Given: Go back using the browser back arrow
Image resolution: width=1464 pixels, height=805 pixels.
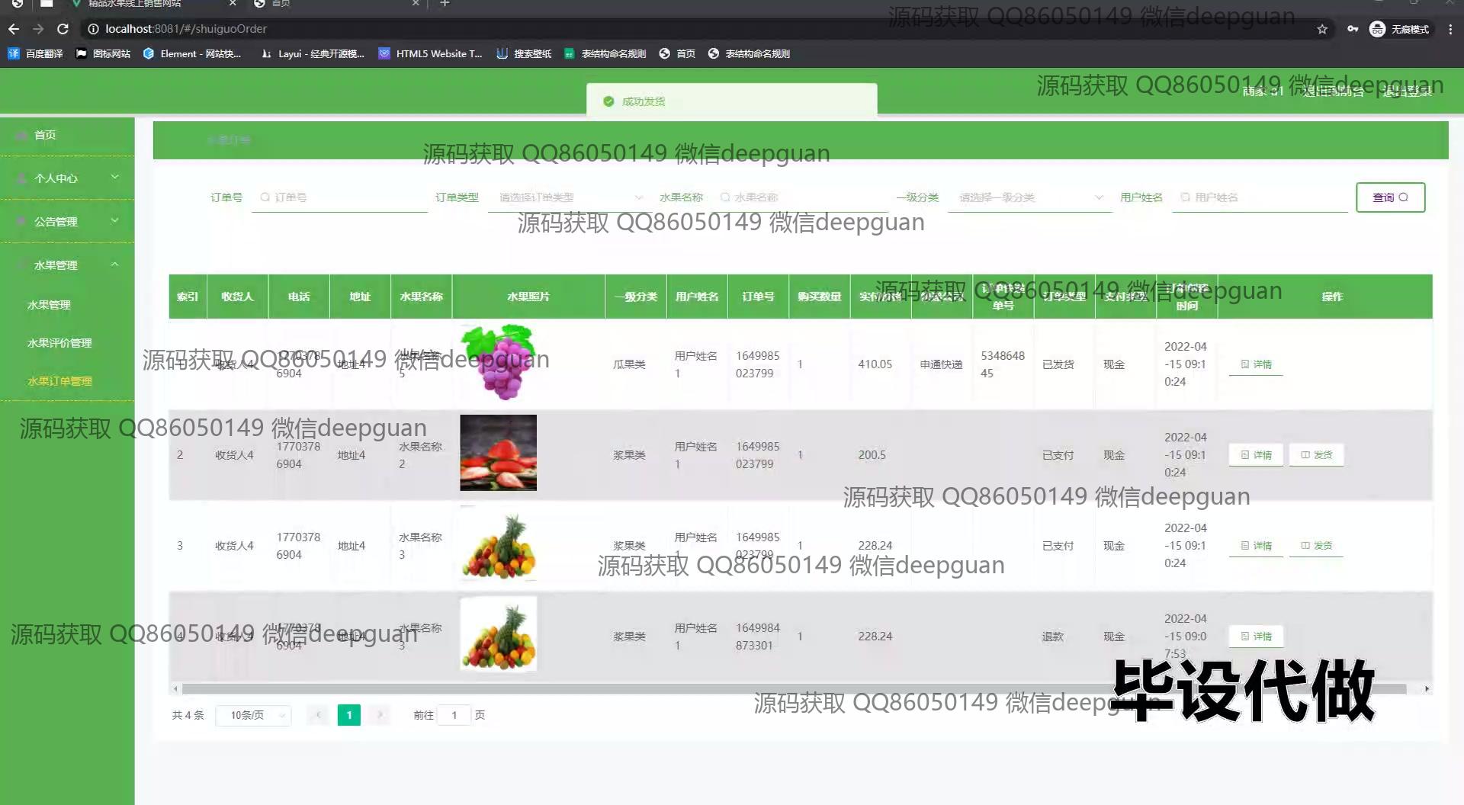Looking at the screenshot, I should pyautogui.click(x=14, y=29).
